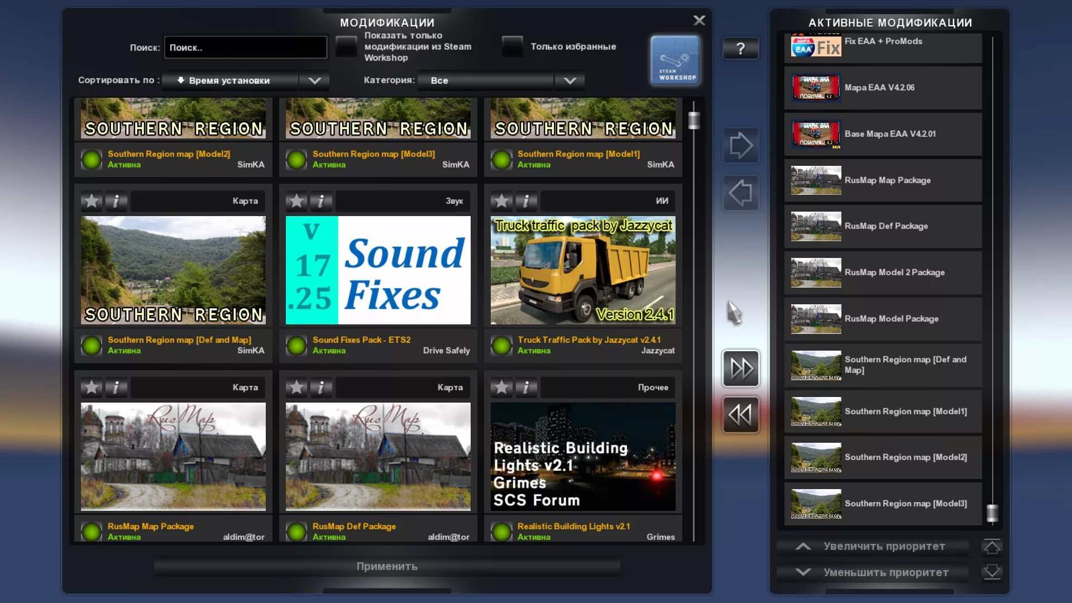
Task: Select Mapa EAA V4.2.06 in active list
Action: tap(883, 88)
